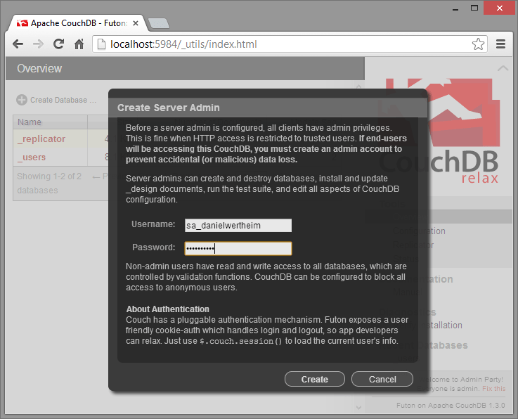Image resolution: width=518 pixels, height=419 pixels.
Task: Click the Create Database link
Action: point(63,100)
